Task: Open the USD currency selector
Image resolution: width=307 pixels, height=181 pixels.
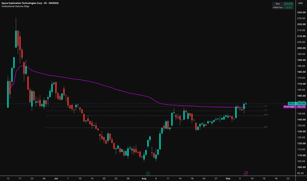Action: pyautogui.click(x=300, y=3)
